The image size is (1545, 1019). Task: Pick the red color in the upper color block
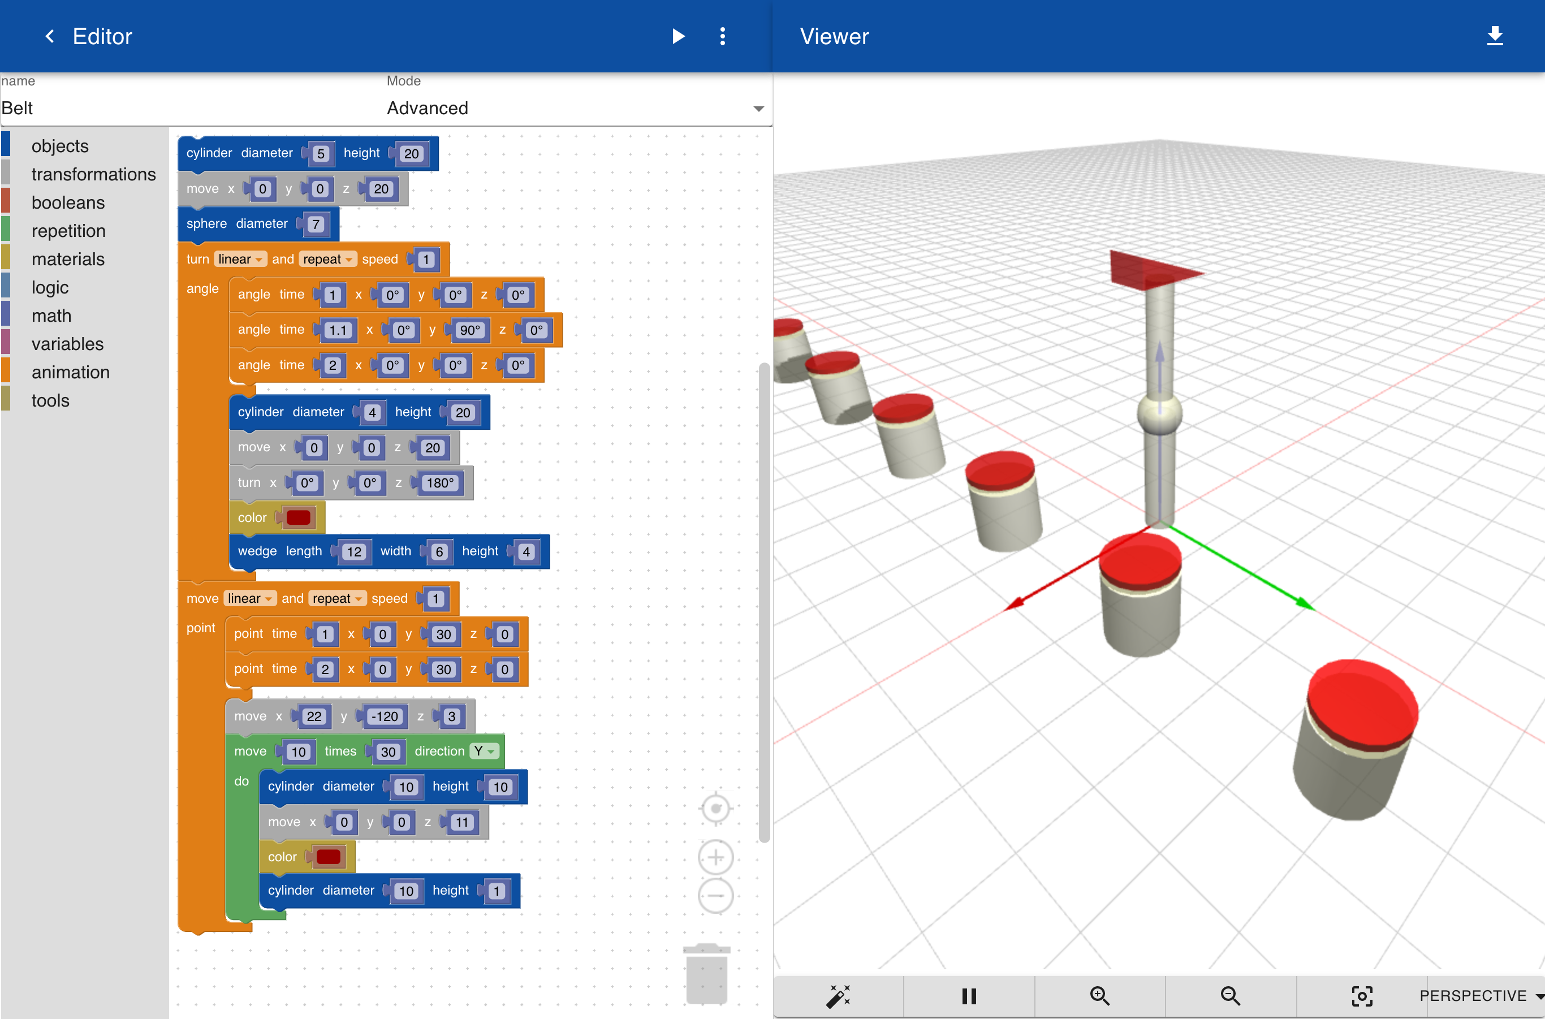[299, 518]
